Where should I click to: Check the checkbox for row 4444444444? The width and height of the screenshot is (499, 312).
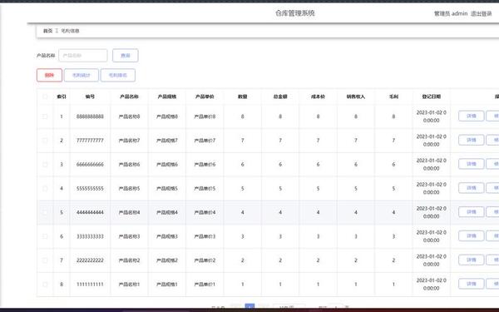point(45,212)
